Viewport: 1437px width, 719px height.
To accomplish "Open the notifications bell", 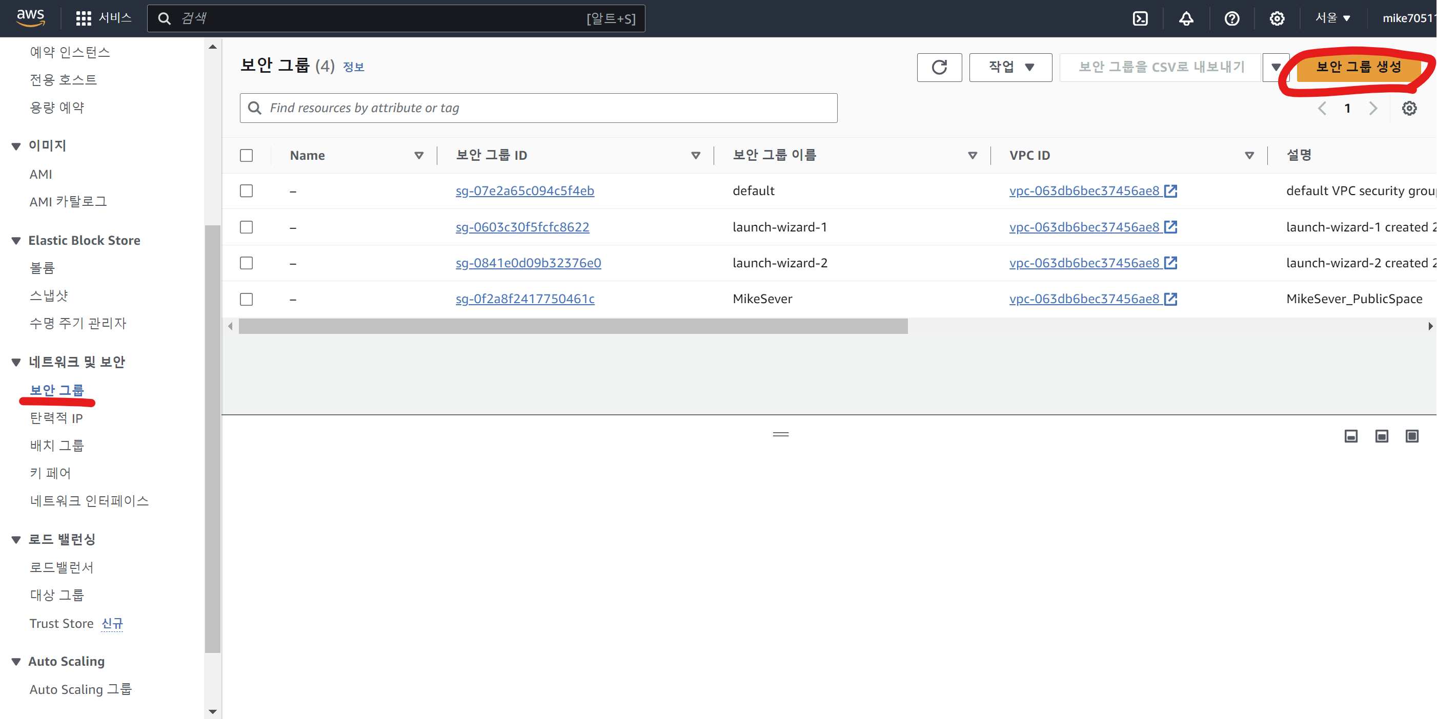I will click(x=1186, y=18).
